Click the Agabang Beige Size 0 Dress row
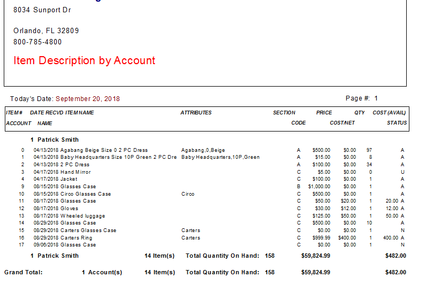 click(x=212, y=150)
